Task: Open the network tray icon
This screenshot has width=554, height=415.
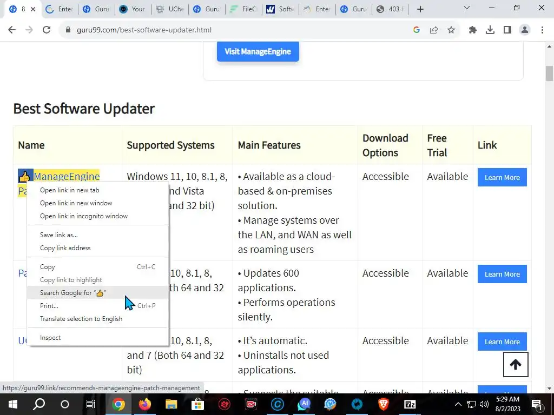Action: tap(471, 404)
